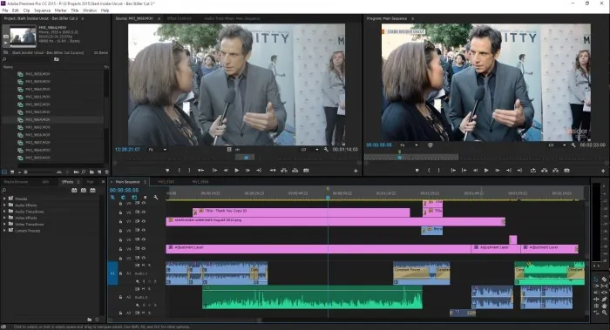Toggle A1 source patch indicator

[x=112, y=273]
